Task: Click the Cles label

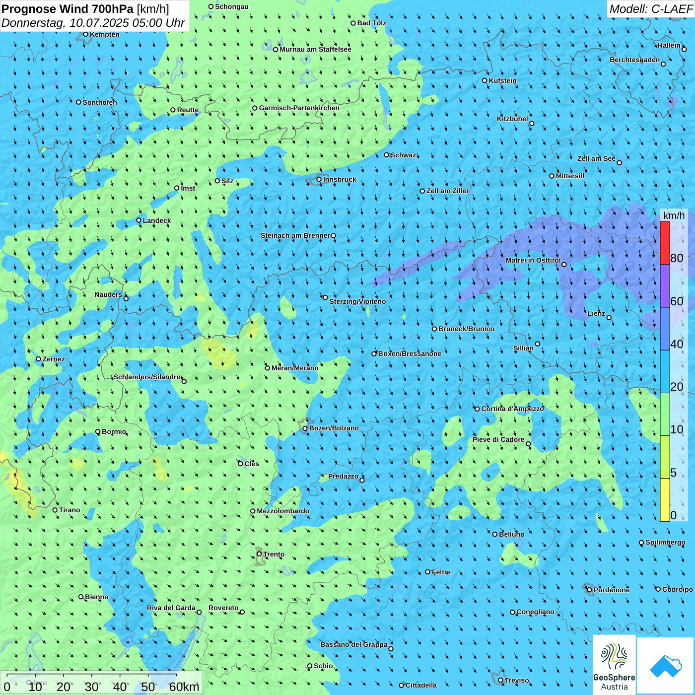Action: (x=252, y=464)
